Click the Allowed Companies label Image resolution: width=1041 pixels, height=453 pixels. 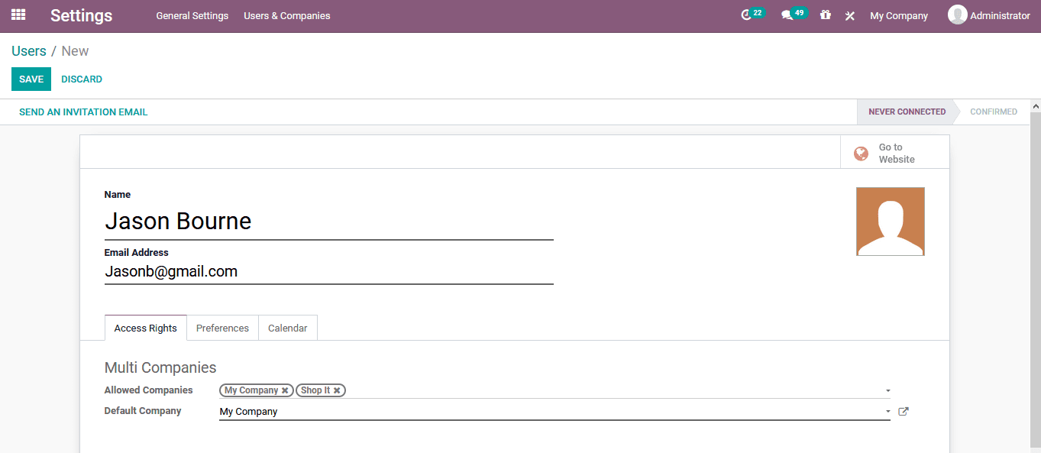pyautogui.click(x=148, y=390)
